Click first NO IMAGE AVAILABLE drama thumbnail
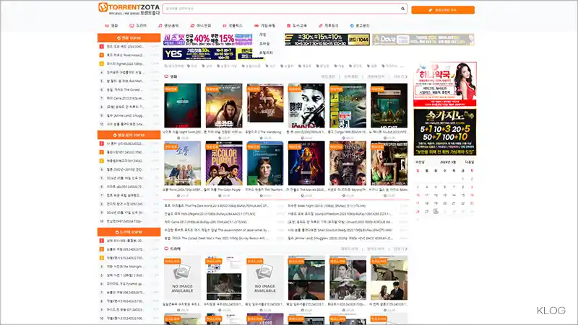 pos(183,278)
